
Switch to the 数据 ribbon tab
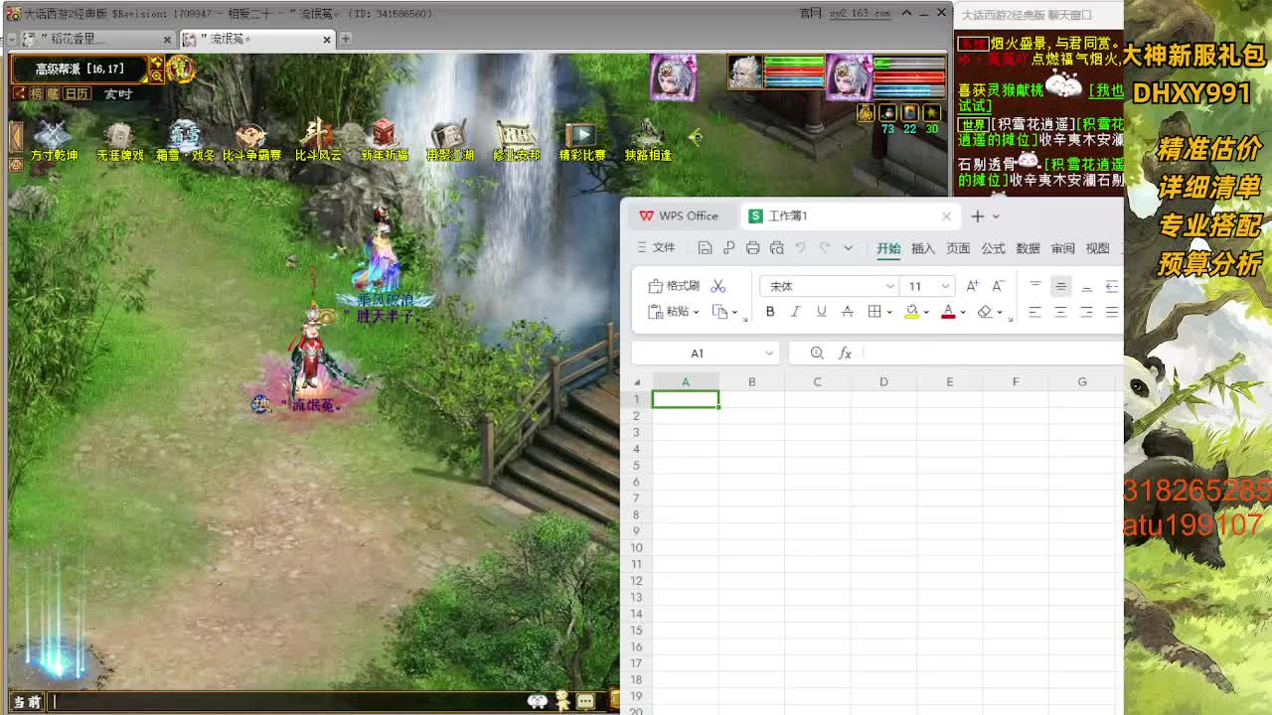pos(1028,248)
